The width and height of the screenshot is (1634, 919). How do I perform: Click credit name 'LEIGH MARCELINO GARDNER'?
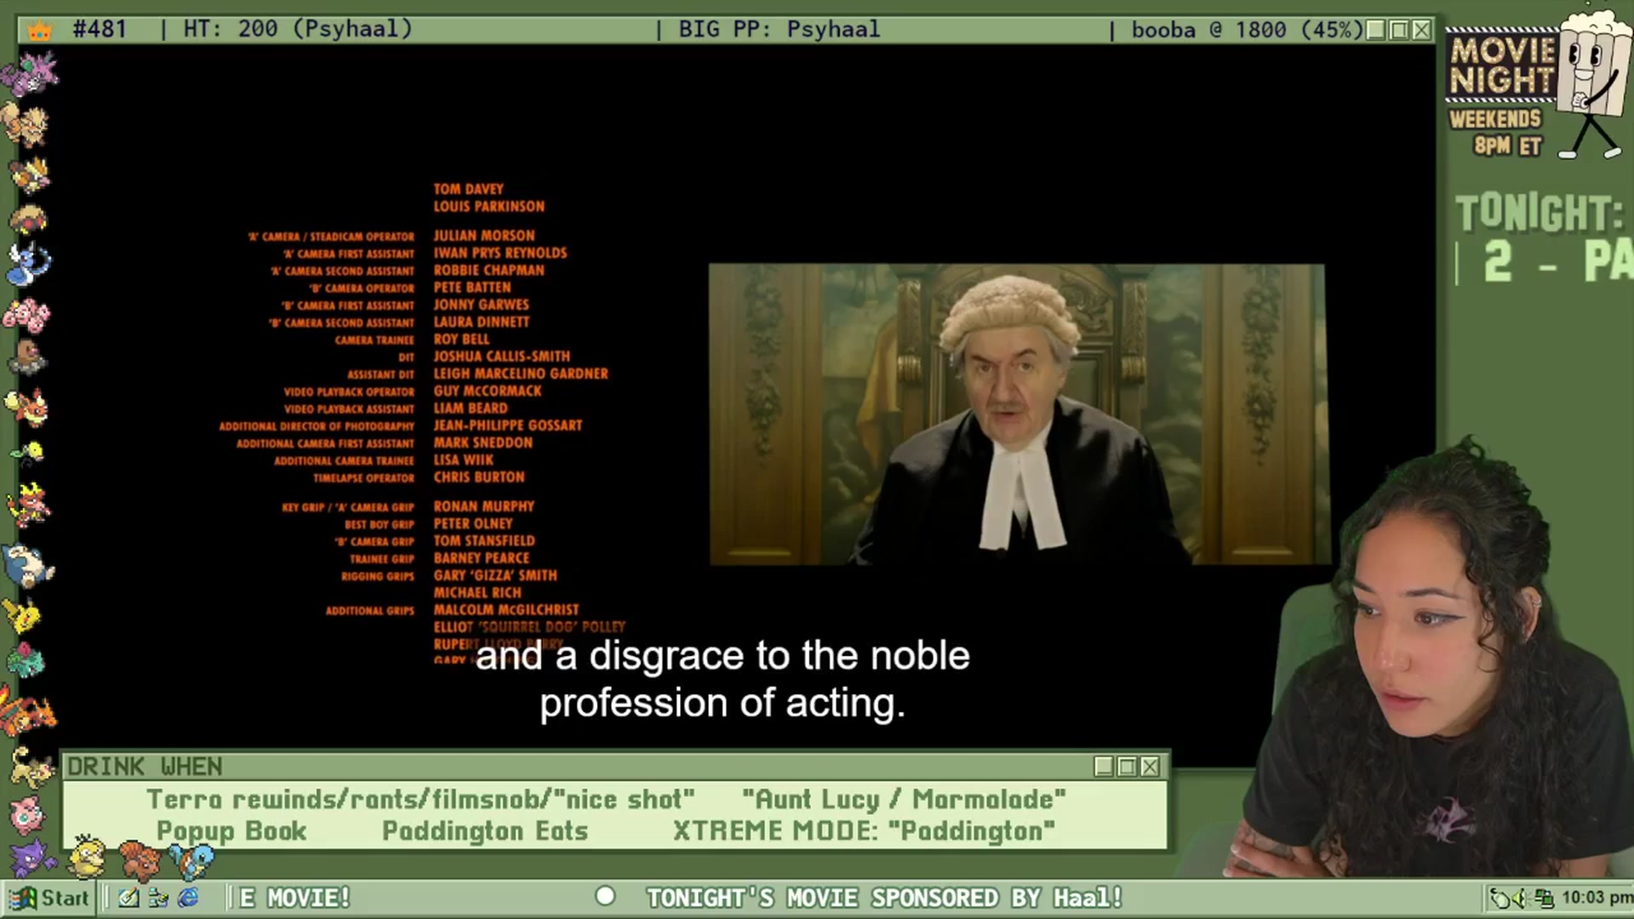521,374
